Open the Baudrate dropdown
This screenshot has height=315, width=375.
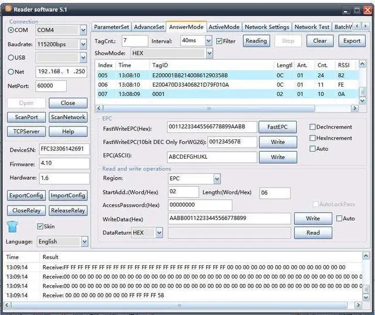pos(83,44)
